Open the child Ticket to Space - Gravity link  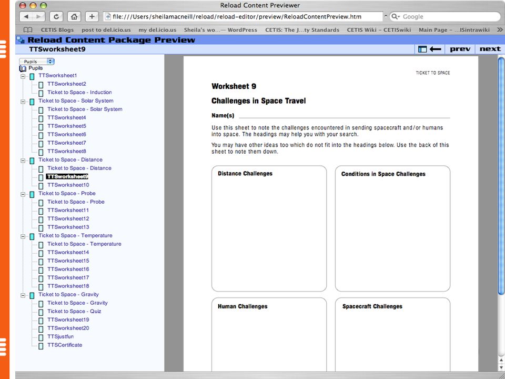pyautogui.click(x=78, y=303)
